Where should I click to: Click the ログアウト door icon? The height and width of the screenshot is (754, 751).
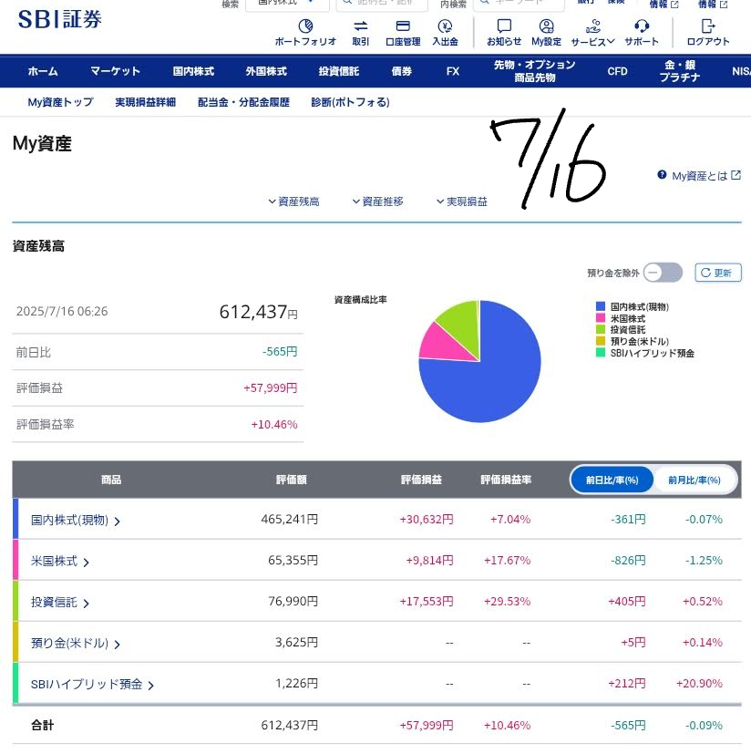[x=708, y=26]
